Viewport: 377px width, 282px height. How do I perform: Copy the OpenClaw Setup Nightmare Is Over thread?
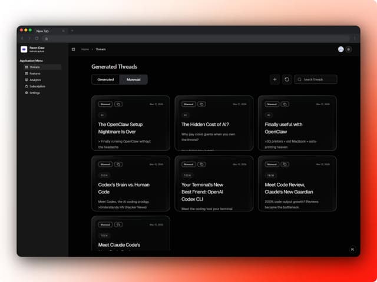(x=118, y=104)
